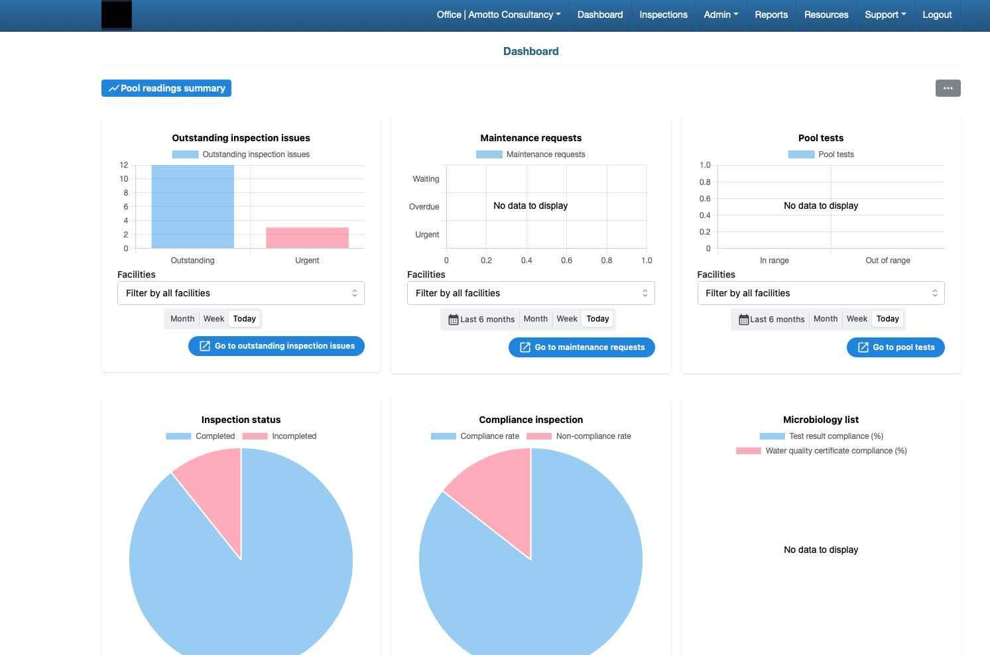Click the three-dots options button
The width and height of the screenshot is (990, 655).
point(948,88)
